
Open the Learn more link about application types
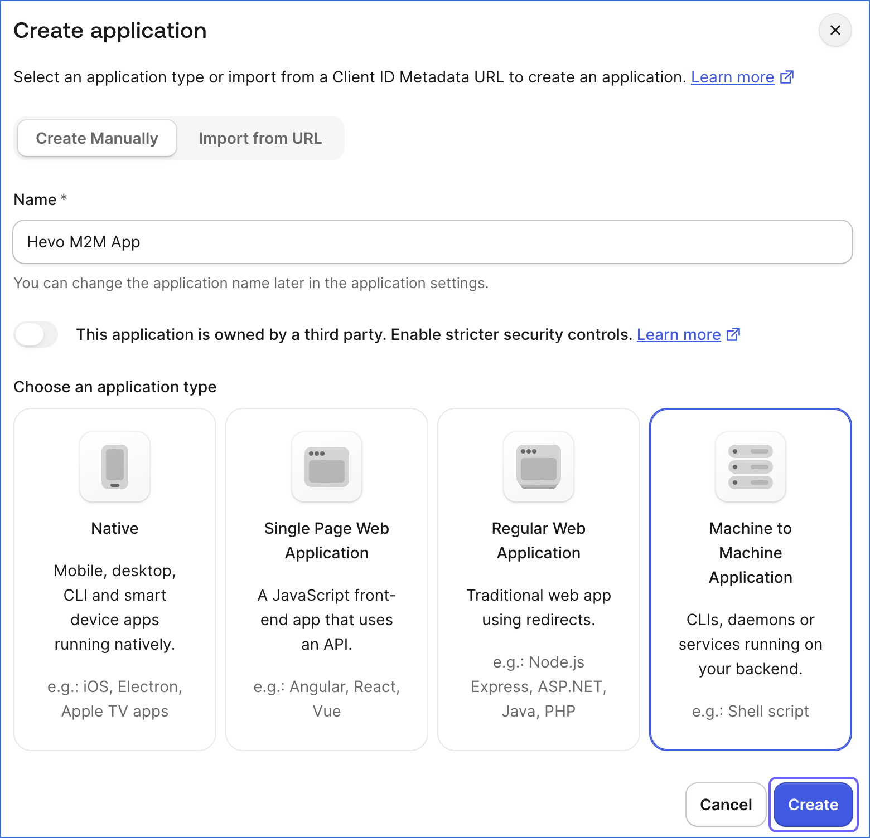(732, 77)
